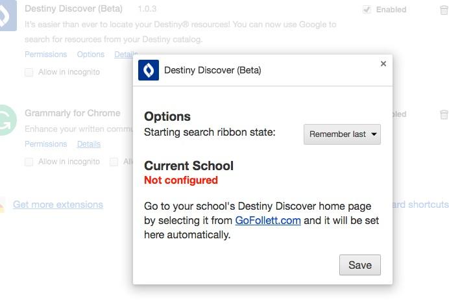Screen dimensions: 449x300
Task: Open Details link under Grammarly for Chrome
Action: [89, 144]
